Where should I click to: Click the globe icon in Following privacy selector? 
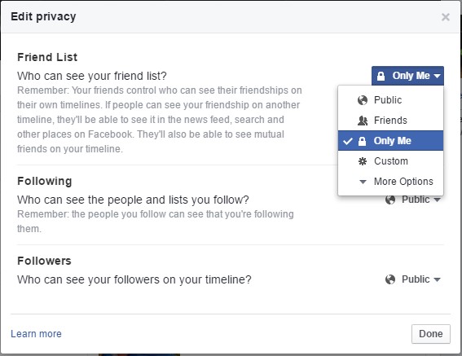coord(390,200)
